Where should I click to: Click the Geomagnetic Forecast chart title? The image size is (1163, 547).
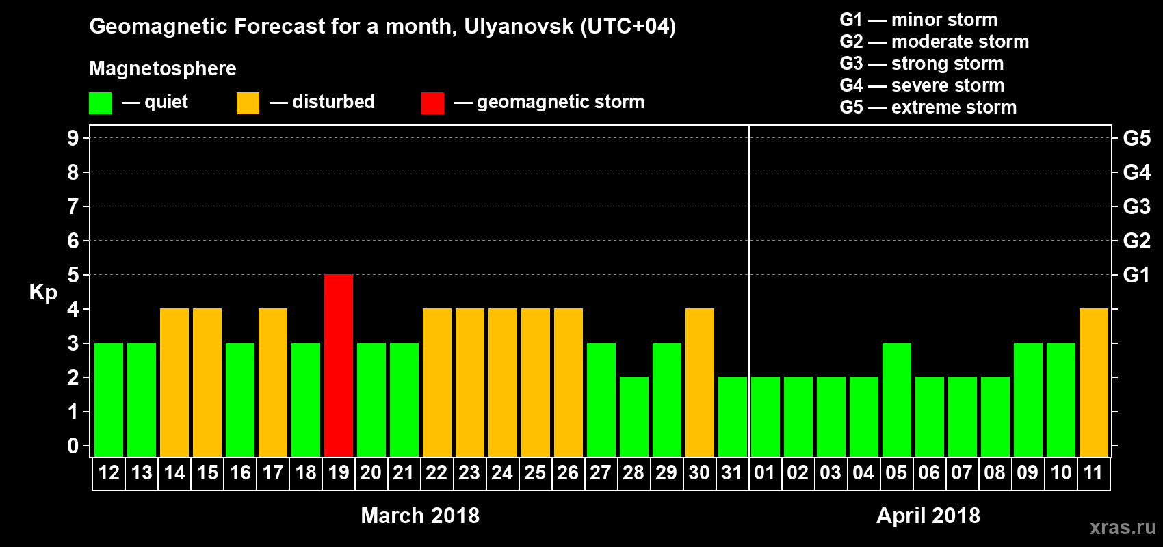(382, 26)
